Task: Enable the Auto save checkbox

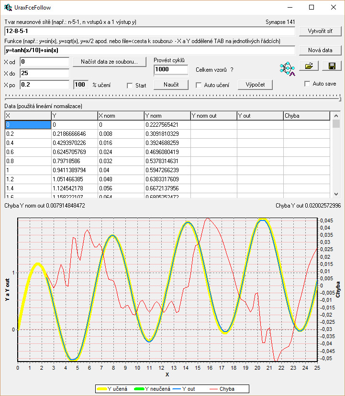Action: (307, 84)
